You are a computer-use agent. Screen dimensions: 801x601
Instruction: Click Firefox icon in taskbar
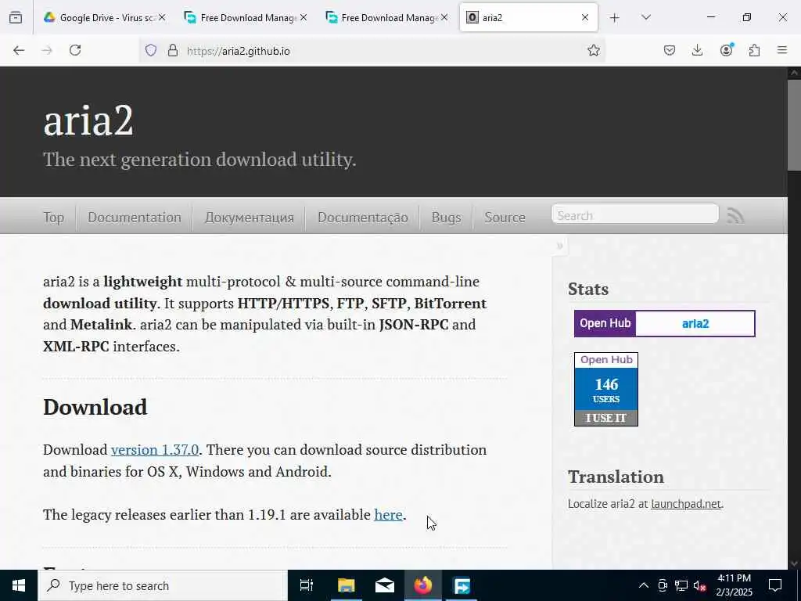[423, 585]
